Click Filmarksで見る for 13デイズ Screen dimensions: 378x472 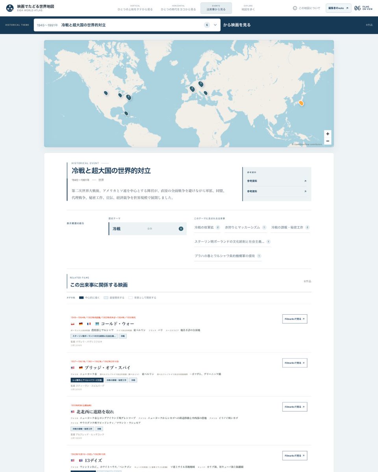295,456
